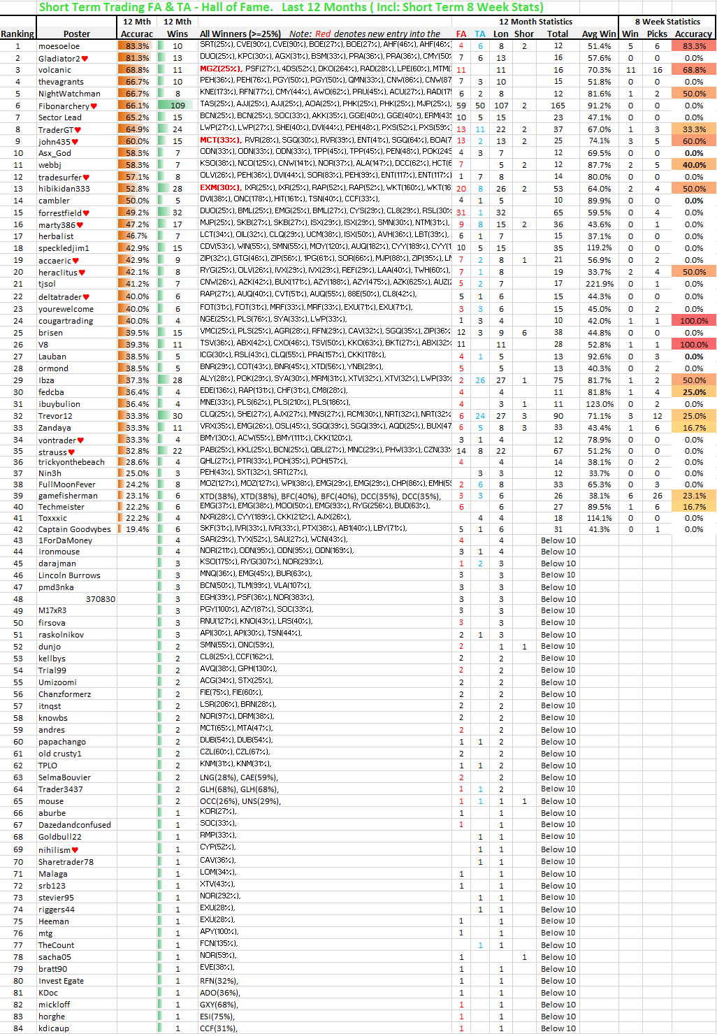The width and height of the screenshot is (717, 1034).
Task: Select the green Hall of Fame title text
Action: pyautogui.click(x=291, y=7)
